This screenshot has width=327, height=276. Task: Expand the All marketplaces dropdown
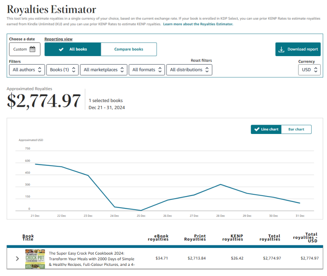(x=103, y=70)
